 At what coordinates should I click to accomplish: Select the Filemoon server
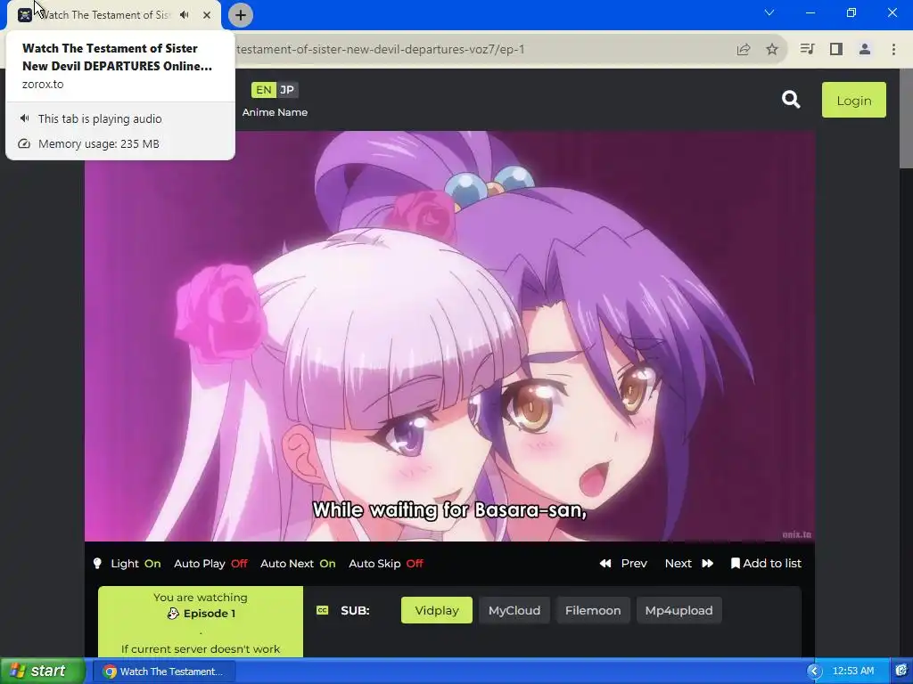click(x=593, y=610)
